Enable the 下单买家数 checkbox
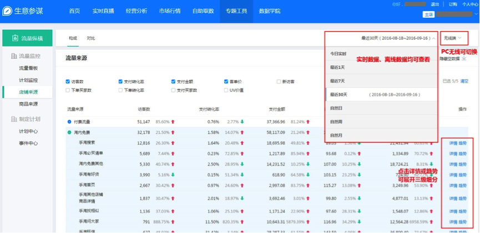Image resolution: width=480 pixels, height=233 pixels. (x=68, y=90)
